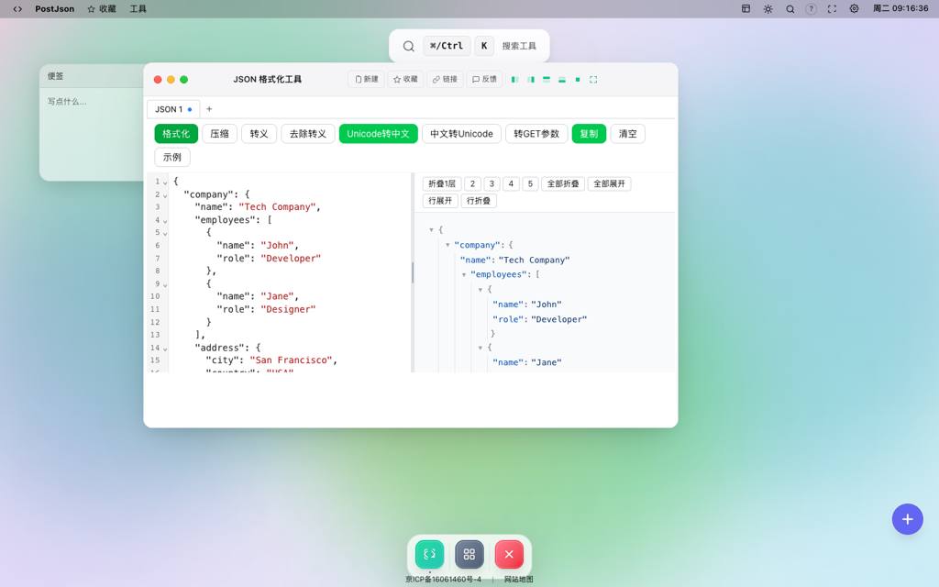Click the 转义 escape button
The image size is (939, 587).
(259, 134)
